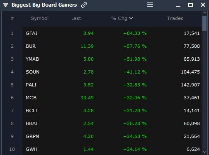Select the MCB ticker

tap(31, 98)
